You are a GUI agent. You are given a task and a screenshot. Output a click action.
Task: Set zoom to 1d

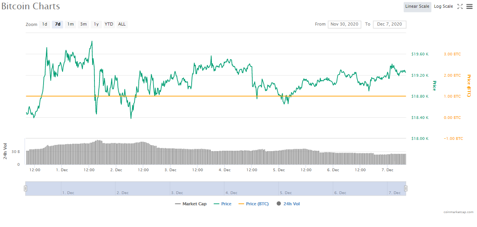45,24
